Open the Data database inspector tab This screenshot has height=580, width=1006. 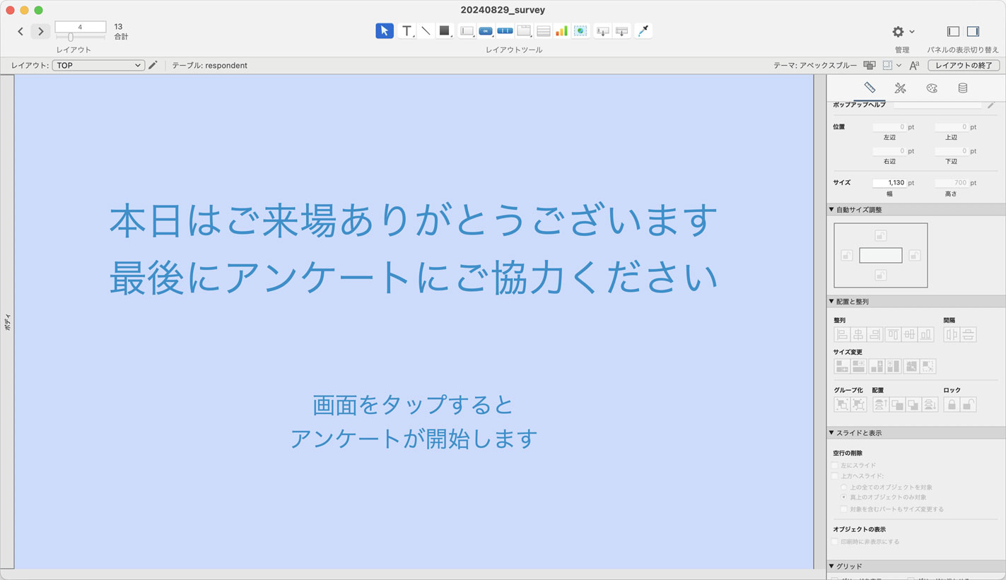(963, 88)
